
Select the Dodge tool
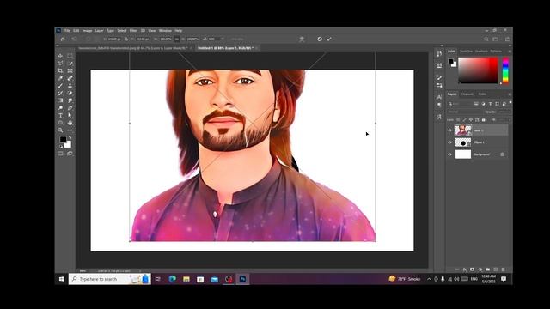pyautogui.click(x=60, y=108)
